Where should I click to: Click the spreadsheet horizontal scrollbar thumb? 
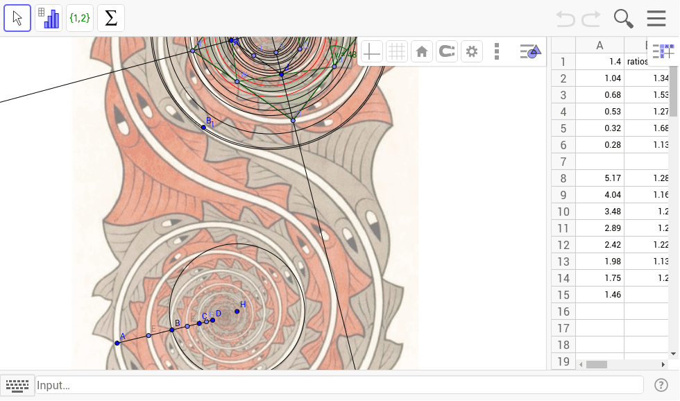[597, 365]
